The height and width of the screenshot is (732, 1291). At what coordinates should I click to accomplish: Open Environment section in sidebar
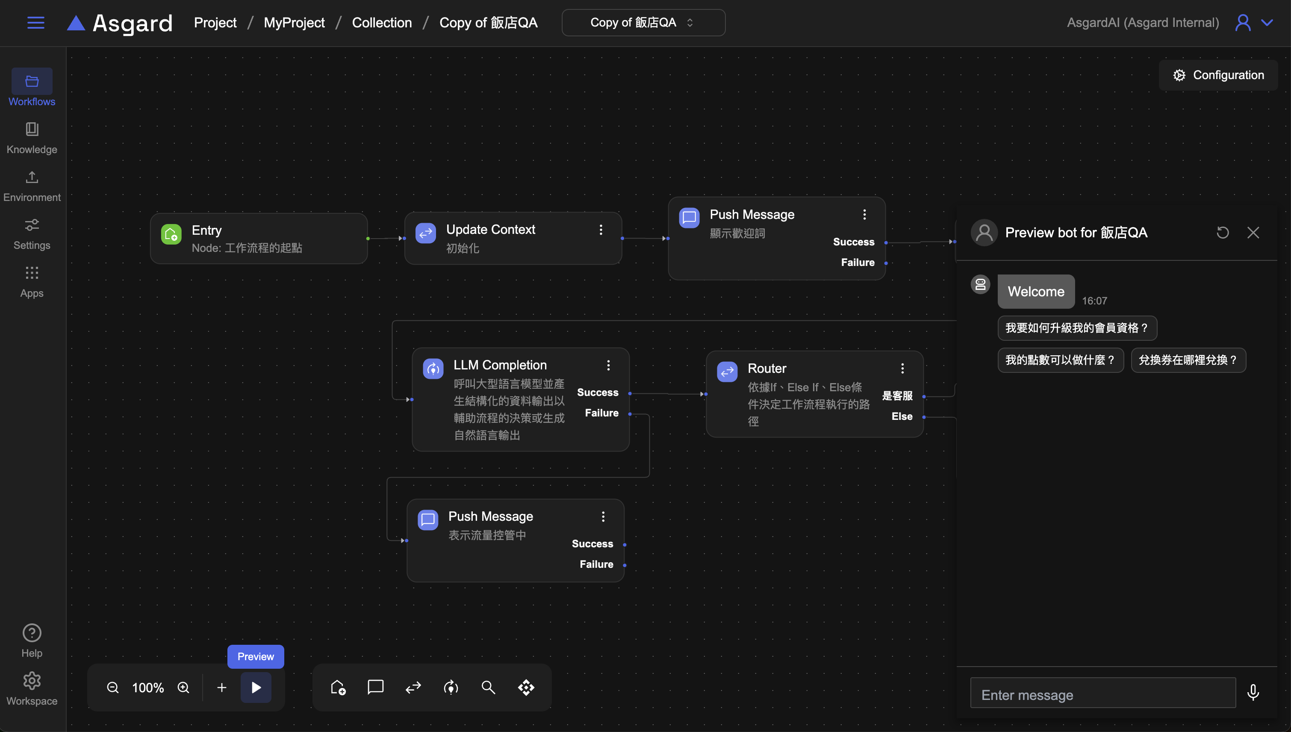32,186
